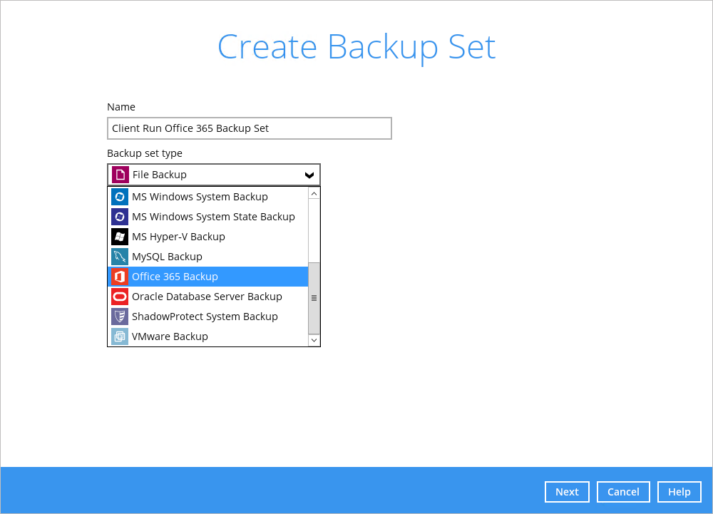Image resolution: width=713 pixels, height=514 pixels.
Task: Choose MS Windows System State Backup
Action: coord(207,217)
